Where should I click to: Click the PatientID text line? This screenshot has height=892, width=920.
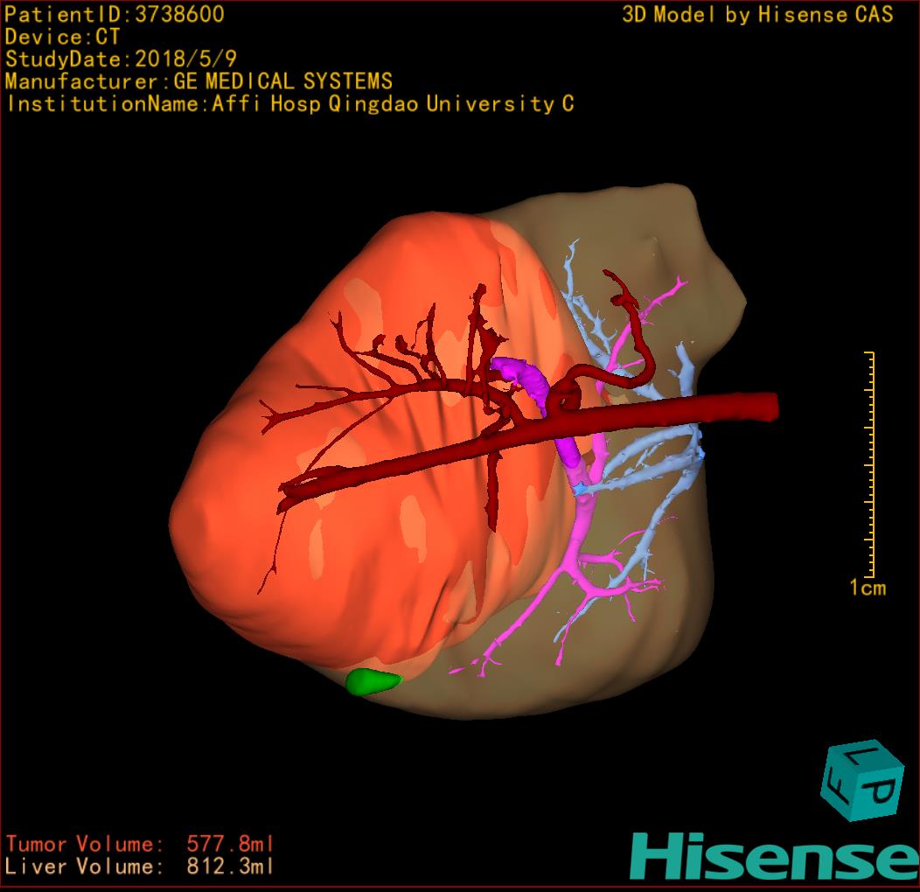[x=115, y=14]
